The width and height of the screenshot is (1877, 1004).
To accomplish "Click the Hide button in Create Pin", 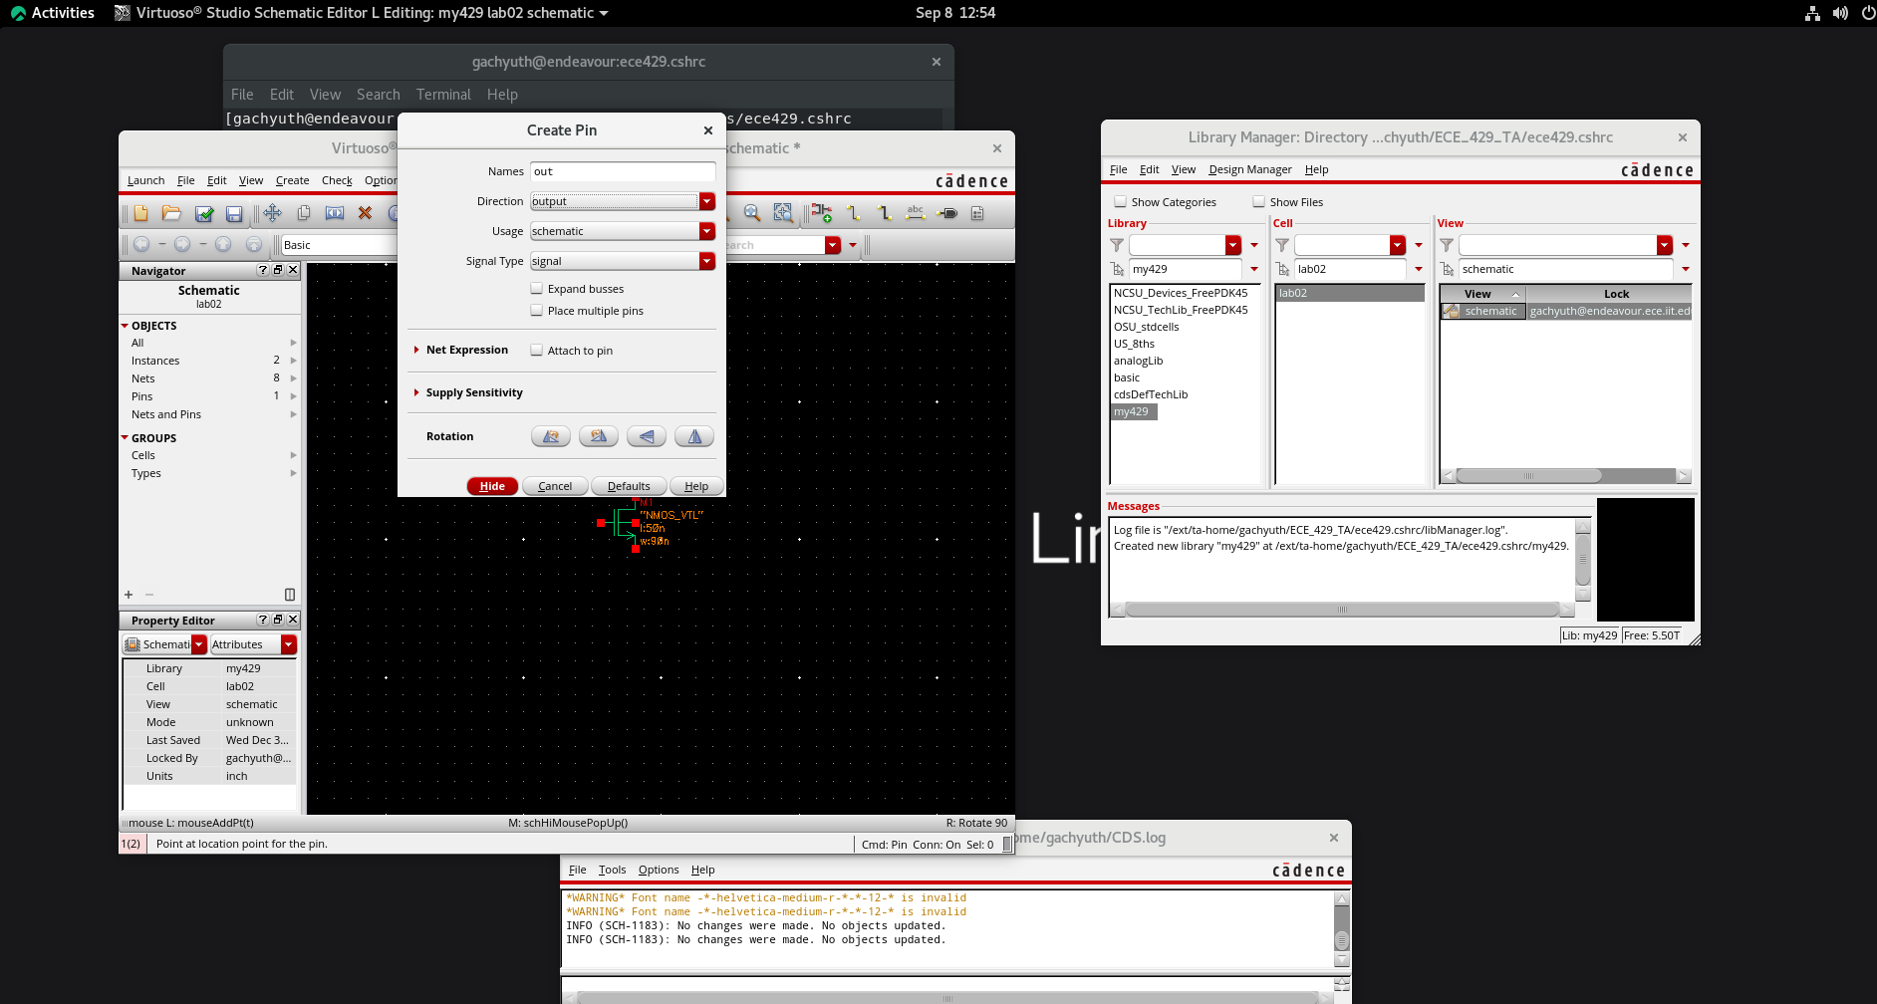I will [492, 486].
